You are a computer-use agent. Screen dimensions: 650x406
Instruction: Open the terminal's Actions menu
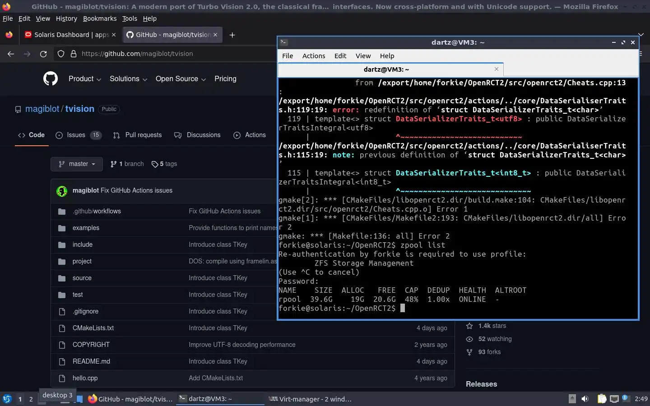pyautogui.click(x=314, y=56)
